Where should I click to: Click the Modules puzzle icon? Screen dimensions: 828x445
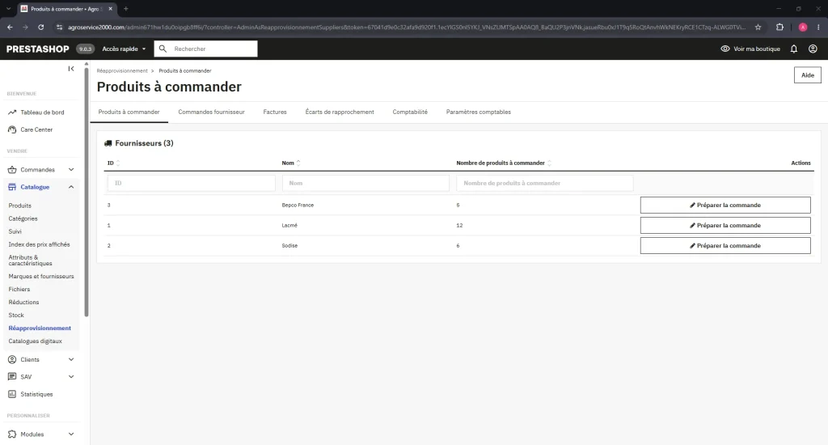pos(12,434)
